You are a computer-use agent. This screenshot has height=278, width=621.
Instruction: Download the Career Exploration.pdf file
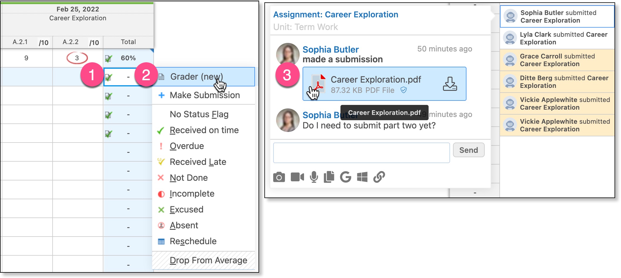point(449,84)
